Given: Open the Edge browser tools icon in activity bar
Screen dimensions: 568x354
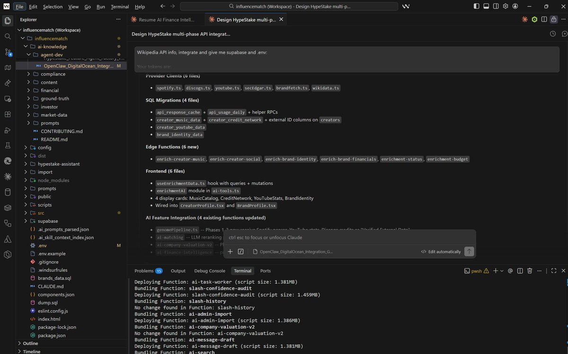Looking at the screenshot, I should tap(8, 161).
